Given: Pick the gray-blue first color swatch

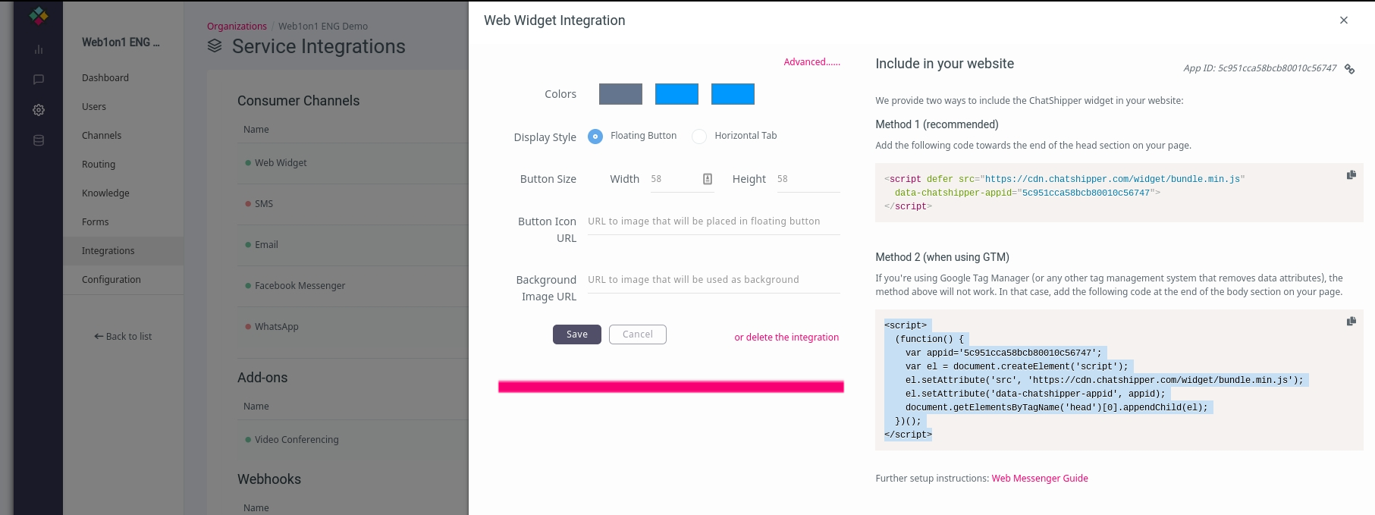Looking at the screenshot, I should click(620, 94).
